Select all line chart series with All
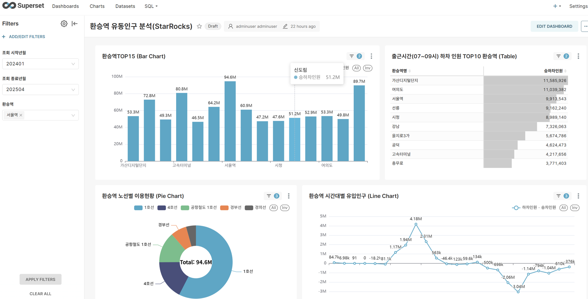Viewport: 588px width, 299px height. 563,208
